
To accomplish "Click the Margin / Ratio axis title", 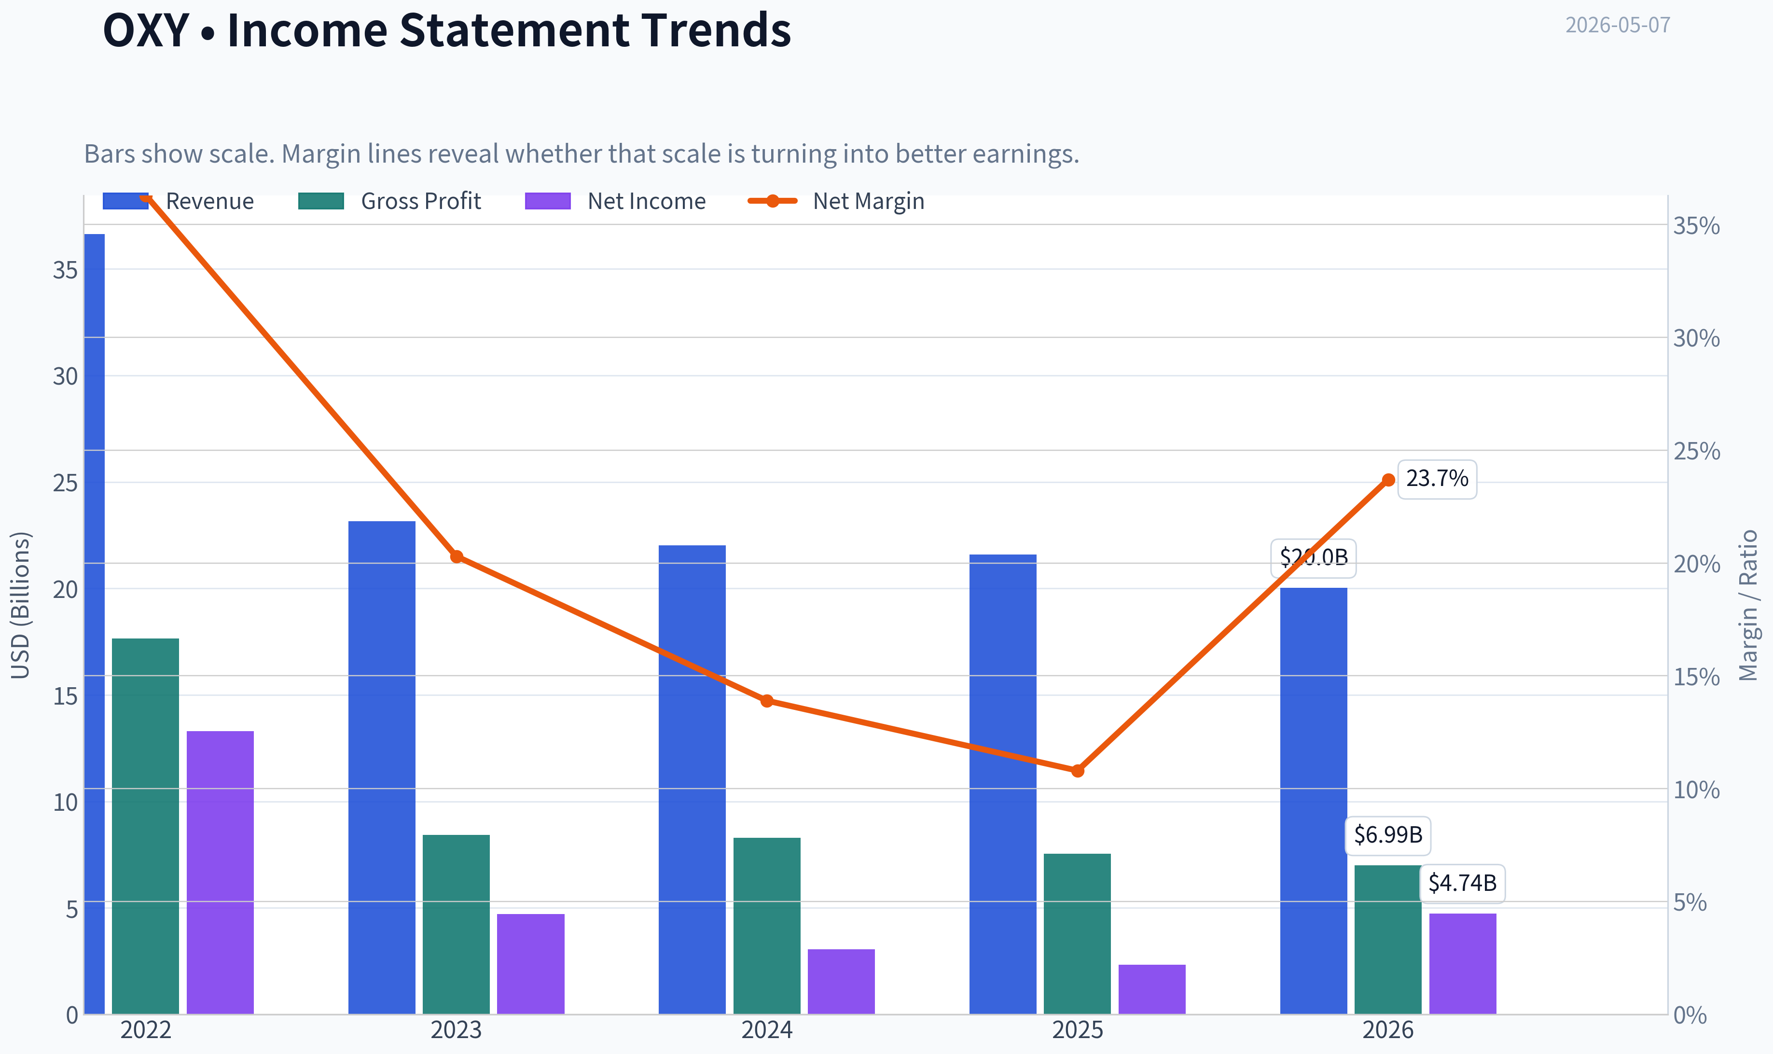I will point(1748,605).
